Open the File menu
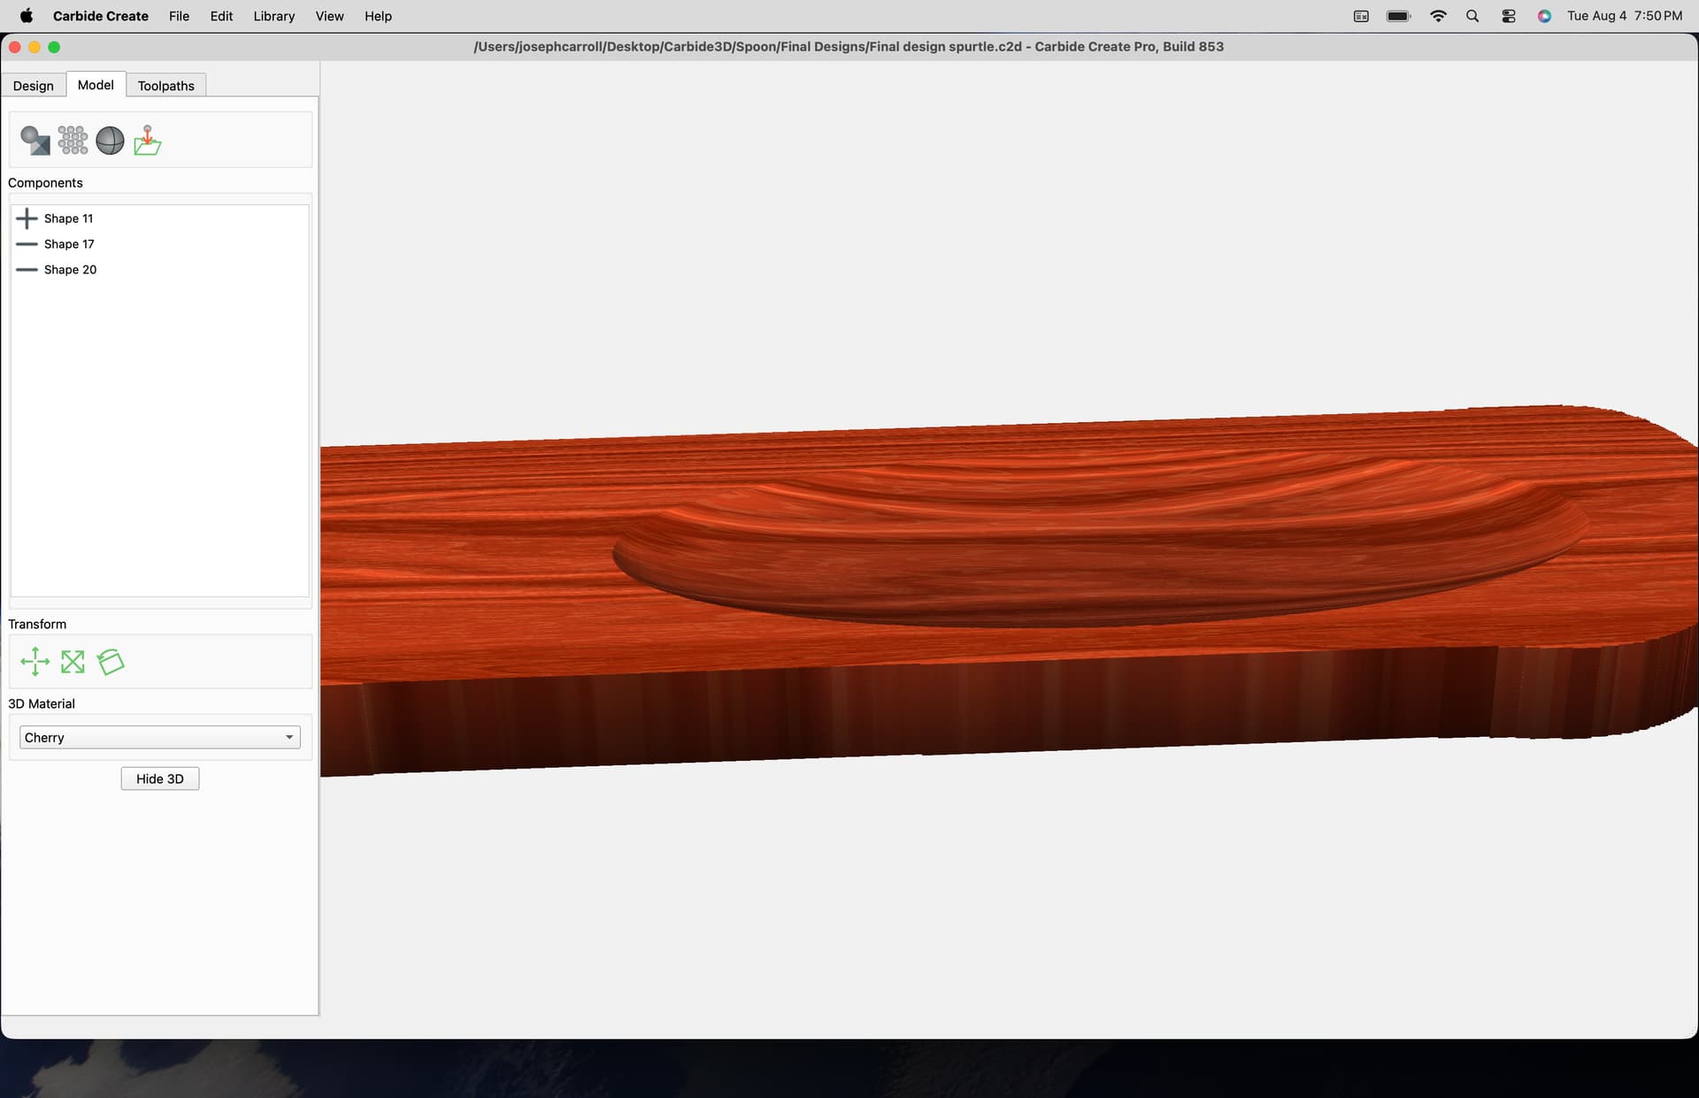 (179, 16)
